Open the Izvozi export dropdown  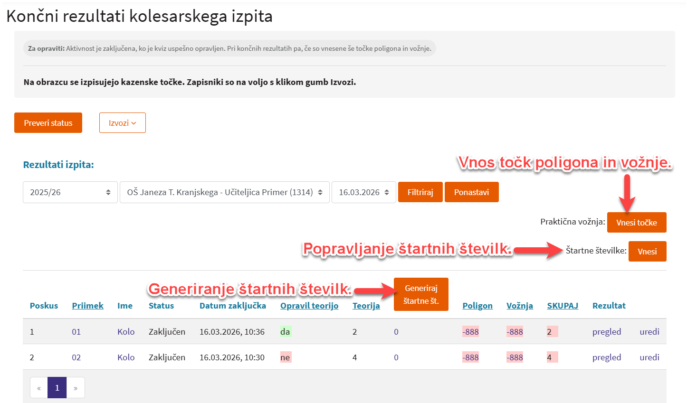coord(122,123)
